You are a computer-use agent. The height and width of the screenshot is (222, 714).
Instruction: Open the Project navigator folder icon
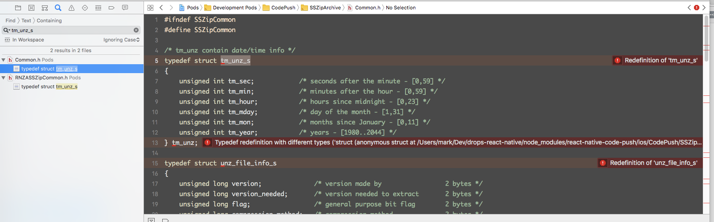coord(18,8)
